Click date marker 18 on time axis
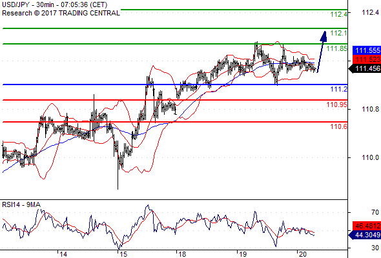 coord(182,254)
